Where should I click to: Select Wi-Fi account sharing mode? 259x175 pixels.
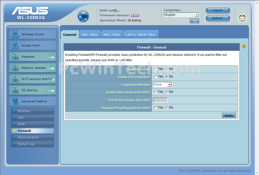click(x=32, y=79)
